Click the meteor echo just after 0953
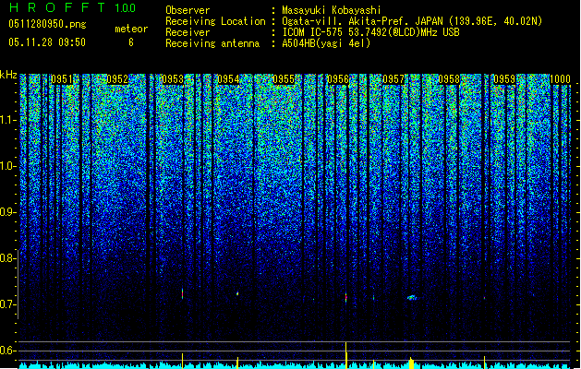Viewport: 581px width, 369px height. coord(182,294)
